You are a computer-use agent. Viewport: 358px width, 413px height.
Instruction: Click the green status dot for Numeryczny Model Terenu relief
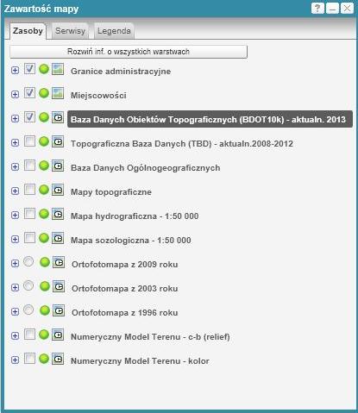pos(44,335)
